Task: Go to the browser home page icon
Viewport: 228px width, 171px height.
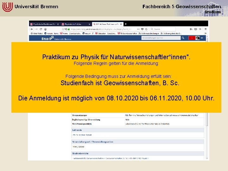Action: tap(45, 29)
